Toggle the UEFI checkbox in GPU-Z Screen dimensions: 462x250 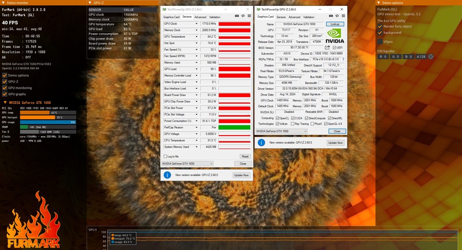click(x=334, y=47)
